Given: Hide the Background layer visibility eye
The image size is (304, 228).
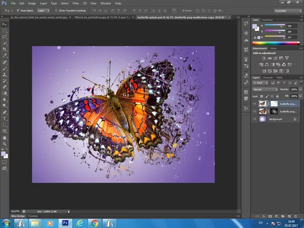Looking at the screenshot, I should click(x=254, y=119).
